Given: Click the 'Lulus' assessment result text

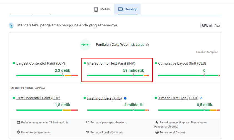Looking at the screenshot, I should tap(140, 45).
